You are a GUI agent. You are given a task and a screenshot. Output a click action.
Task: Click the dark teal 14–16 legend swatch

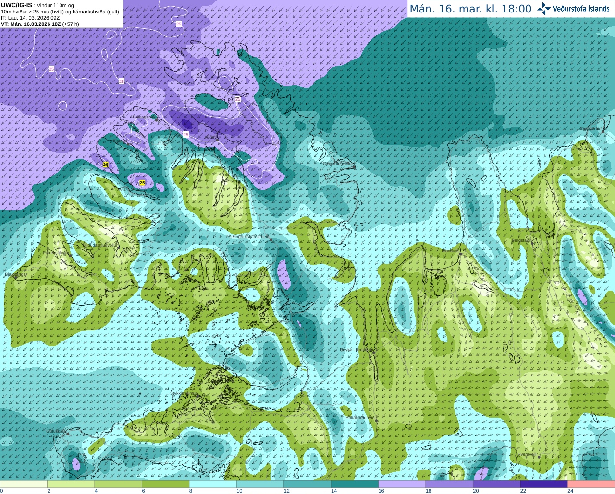[355, 484]
